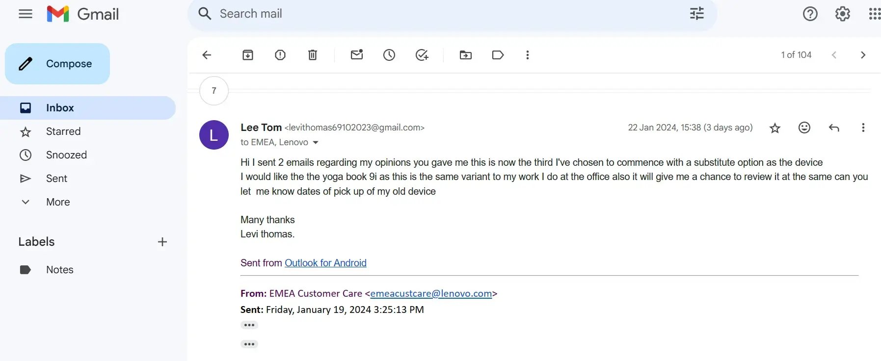Reply to Lee Tom's message
The height and width of the screenshot is (361, 881).
[x=834, y=128]
